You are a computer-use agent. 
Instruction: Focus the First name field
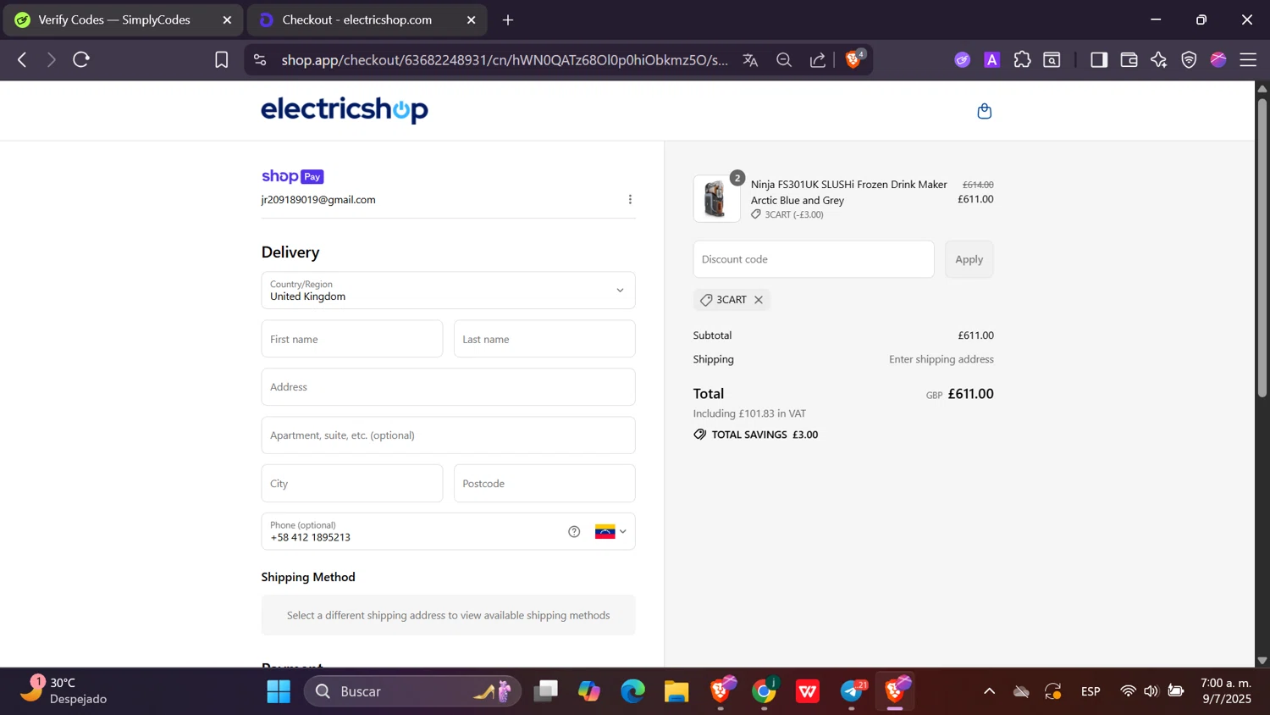click(352, 339)
